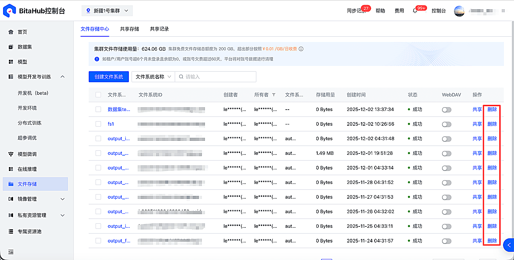This screenshot has width=514, height=260.
Task: Open 同步记录 in the top bar
Action: pyautogui.click(x=356, y=11)
